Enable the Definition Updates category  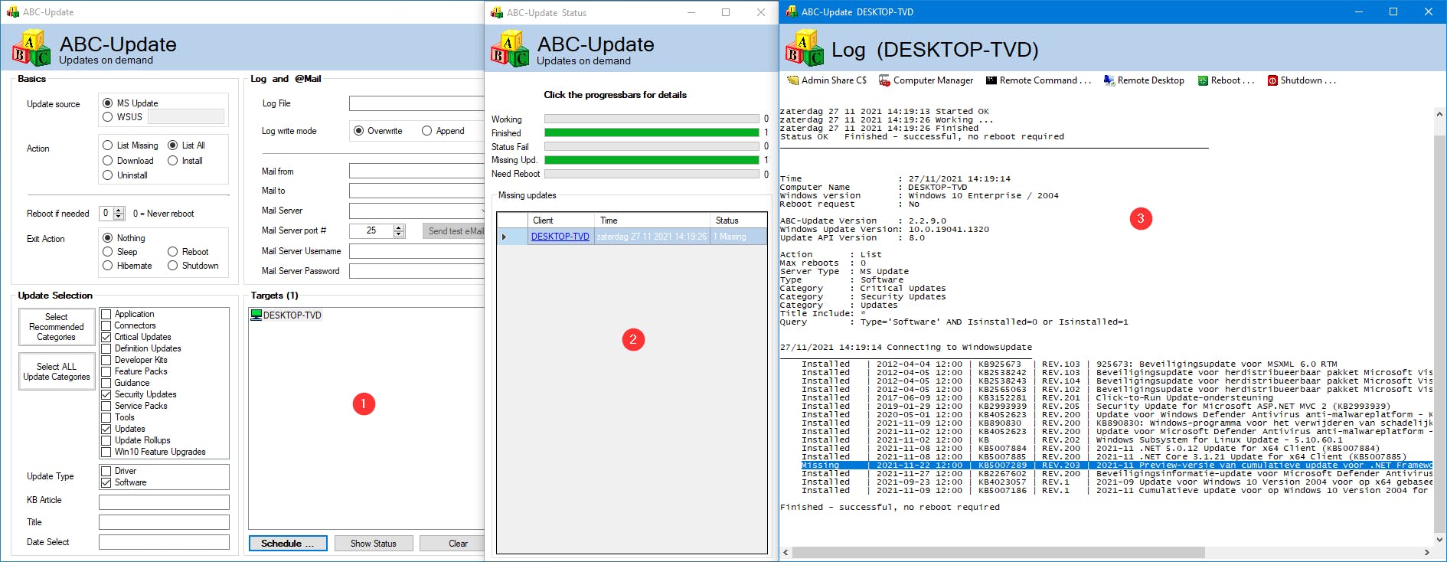tap(106, 348)
